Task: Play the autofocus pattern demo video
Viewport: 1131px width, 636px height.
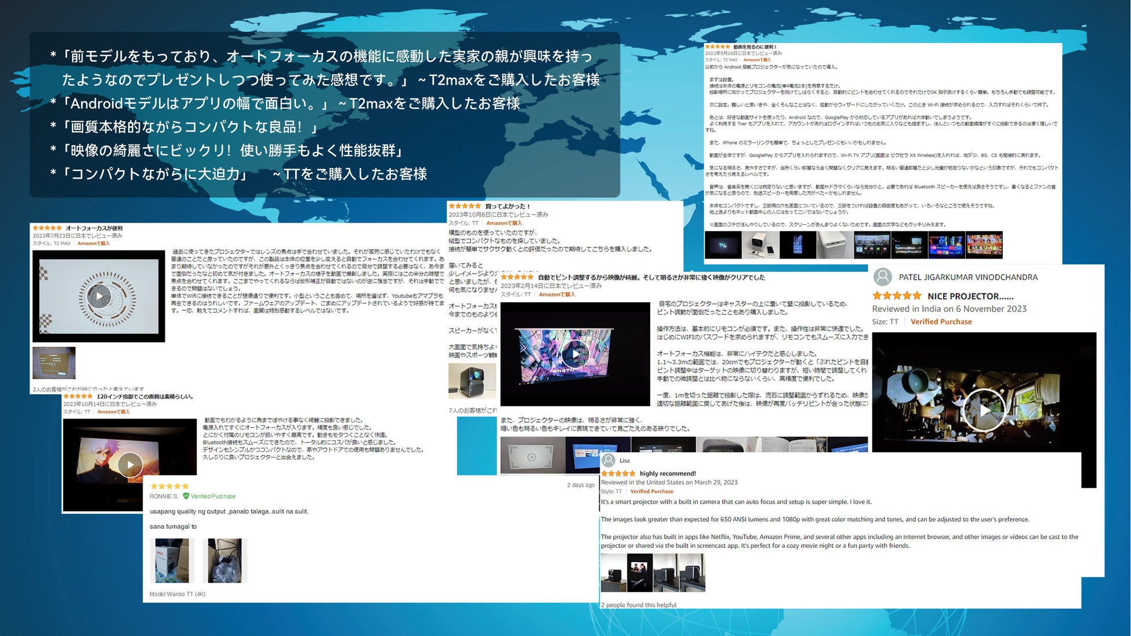Action: 99,296
